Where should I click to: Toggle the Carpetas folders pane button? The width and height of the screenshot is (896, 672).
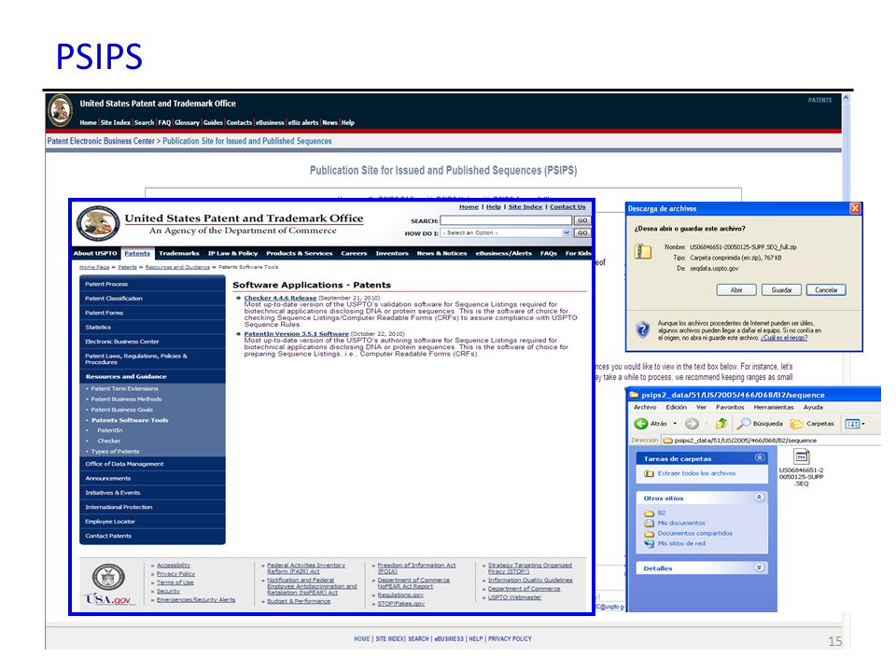pos(812,424)
